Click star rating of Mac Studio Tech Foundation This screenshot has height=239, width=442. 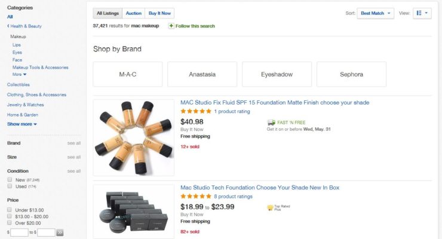click(x=195, y=196)
